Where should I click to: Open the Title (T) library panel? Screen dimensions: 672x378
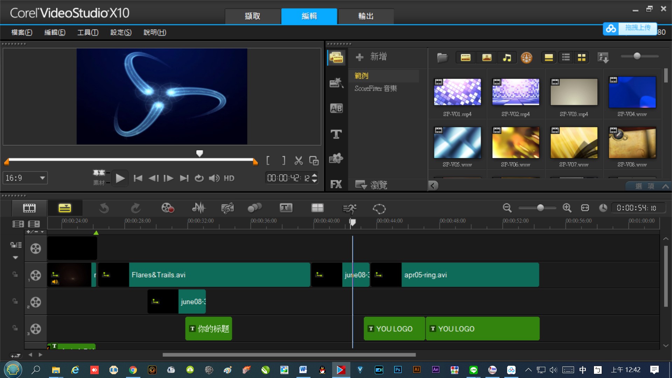click(336, 134)
